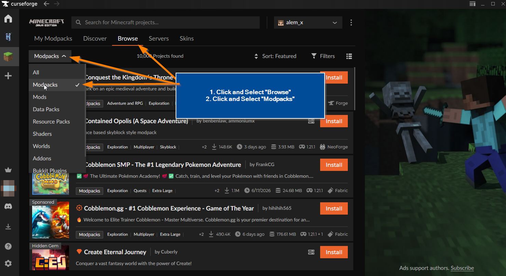
Task: Toggle the title bar panel layout icon
Action: click(x=472, y=4)
